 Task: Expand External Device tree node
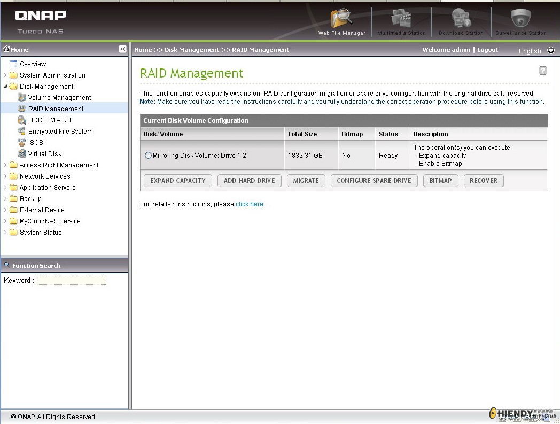click(x=5, y=210)
